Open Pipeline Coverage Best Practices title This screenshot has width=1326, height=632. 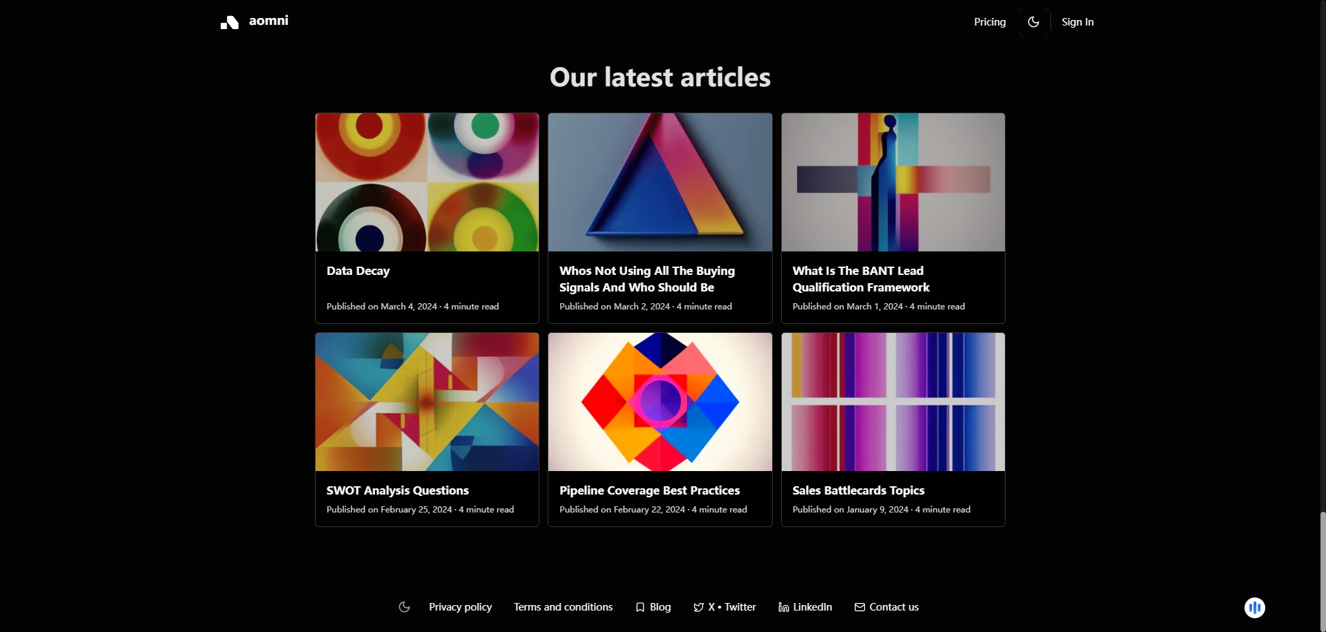click(x=649, y=490)
